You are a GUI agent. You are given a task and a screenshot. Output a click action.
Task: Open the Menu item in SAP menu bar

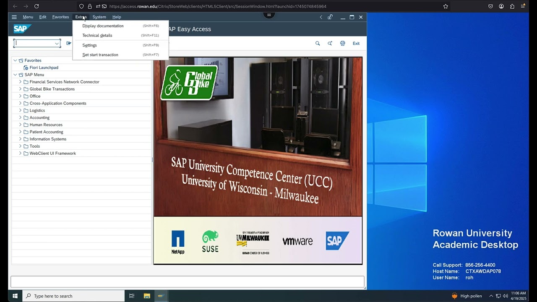28,17
